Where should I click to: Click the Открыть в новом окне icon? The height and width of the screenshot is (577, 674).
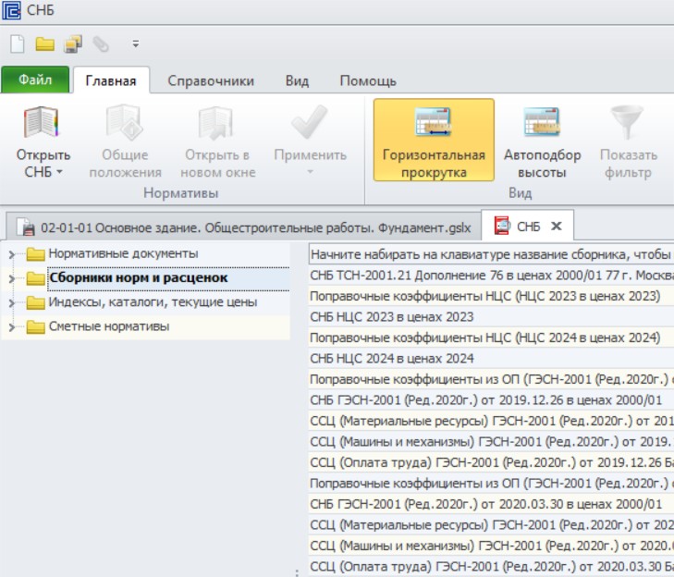pos(215,123)
